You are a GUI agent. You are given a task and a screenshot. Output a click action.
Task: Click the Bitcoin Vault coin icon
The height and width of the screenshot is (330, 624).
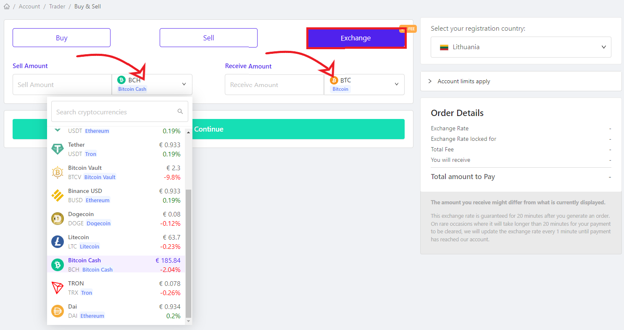[58, 172]
